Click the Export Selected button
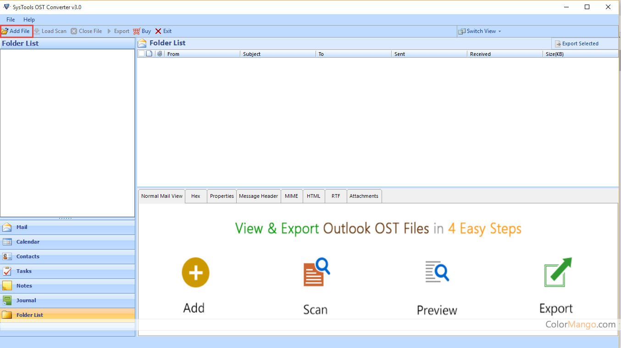Image resolution: width=621 pixels, height=348 pixels. (577, 43)
